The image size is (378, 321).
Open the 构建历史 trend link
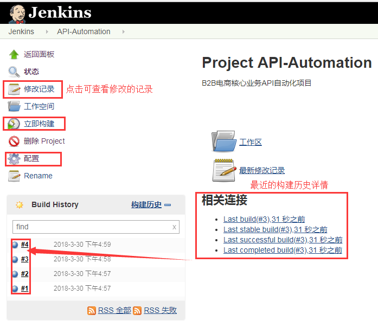click(x=146, y=204)
